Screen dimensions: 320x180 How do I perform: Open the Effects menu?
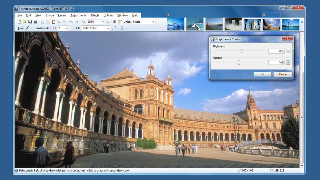95,15
